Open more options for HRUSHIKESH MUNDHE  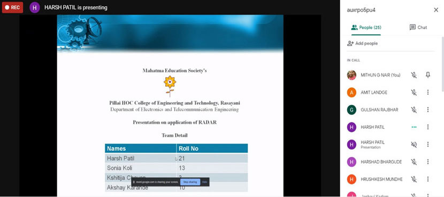428,179
